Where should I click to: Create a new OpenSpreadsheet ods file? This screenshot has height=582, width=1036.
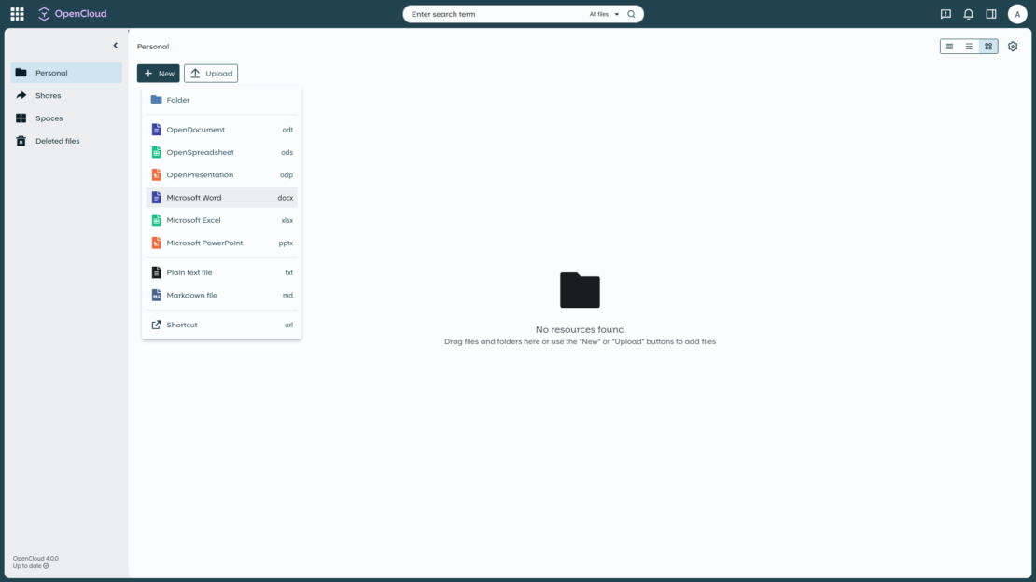pos(221,152)
